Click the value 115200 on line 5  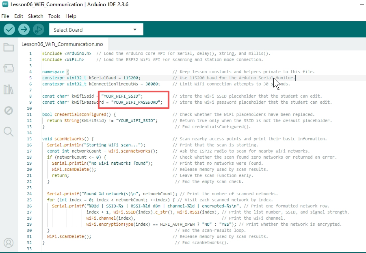[131, 78]
